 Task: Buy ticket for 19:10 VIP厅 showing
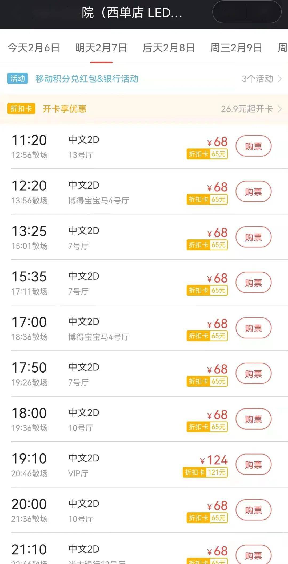(x=253, y=465)
